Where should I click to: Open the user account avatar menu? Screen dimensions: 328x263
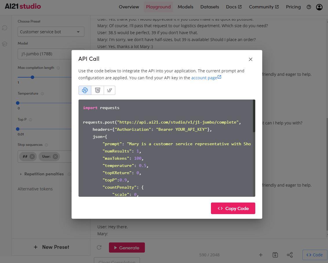319,7
